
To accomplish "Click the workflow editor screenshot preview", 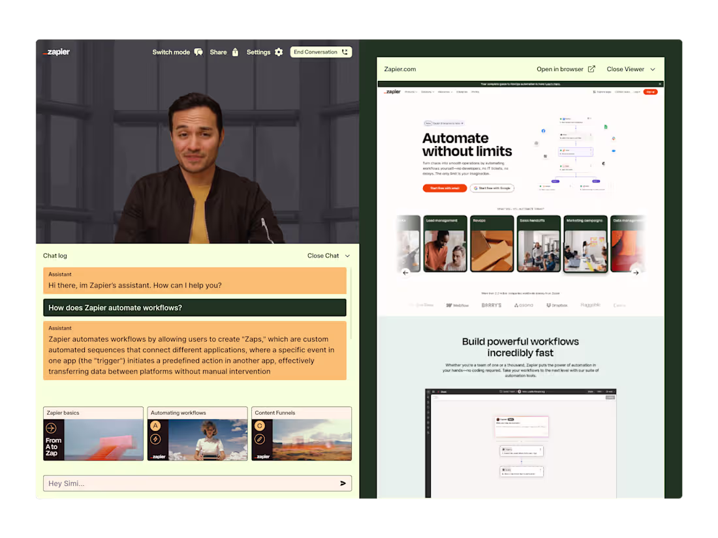I will [521, 443].
